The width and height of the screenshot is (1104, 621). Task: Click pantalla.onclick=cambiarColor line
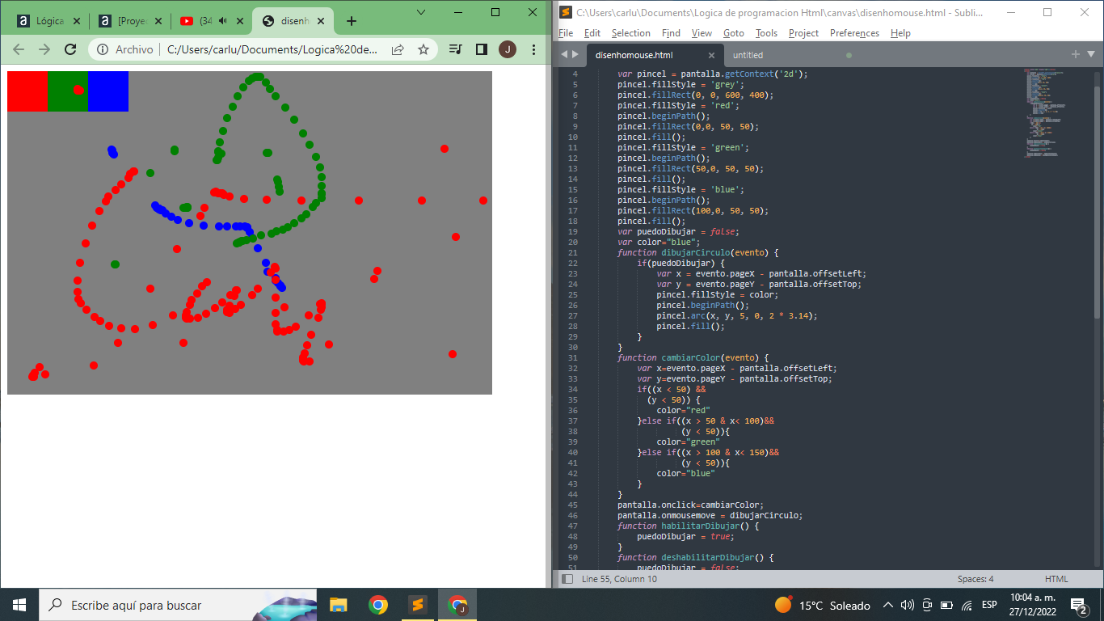[690, 505]
